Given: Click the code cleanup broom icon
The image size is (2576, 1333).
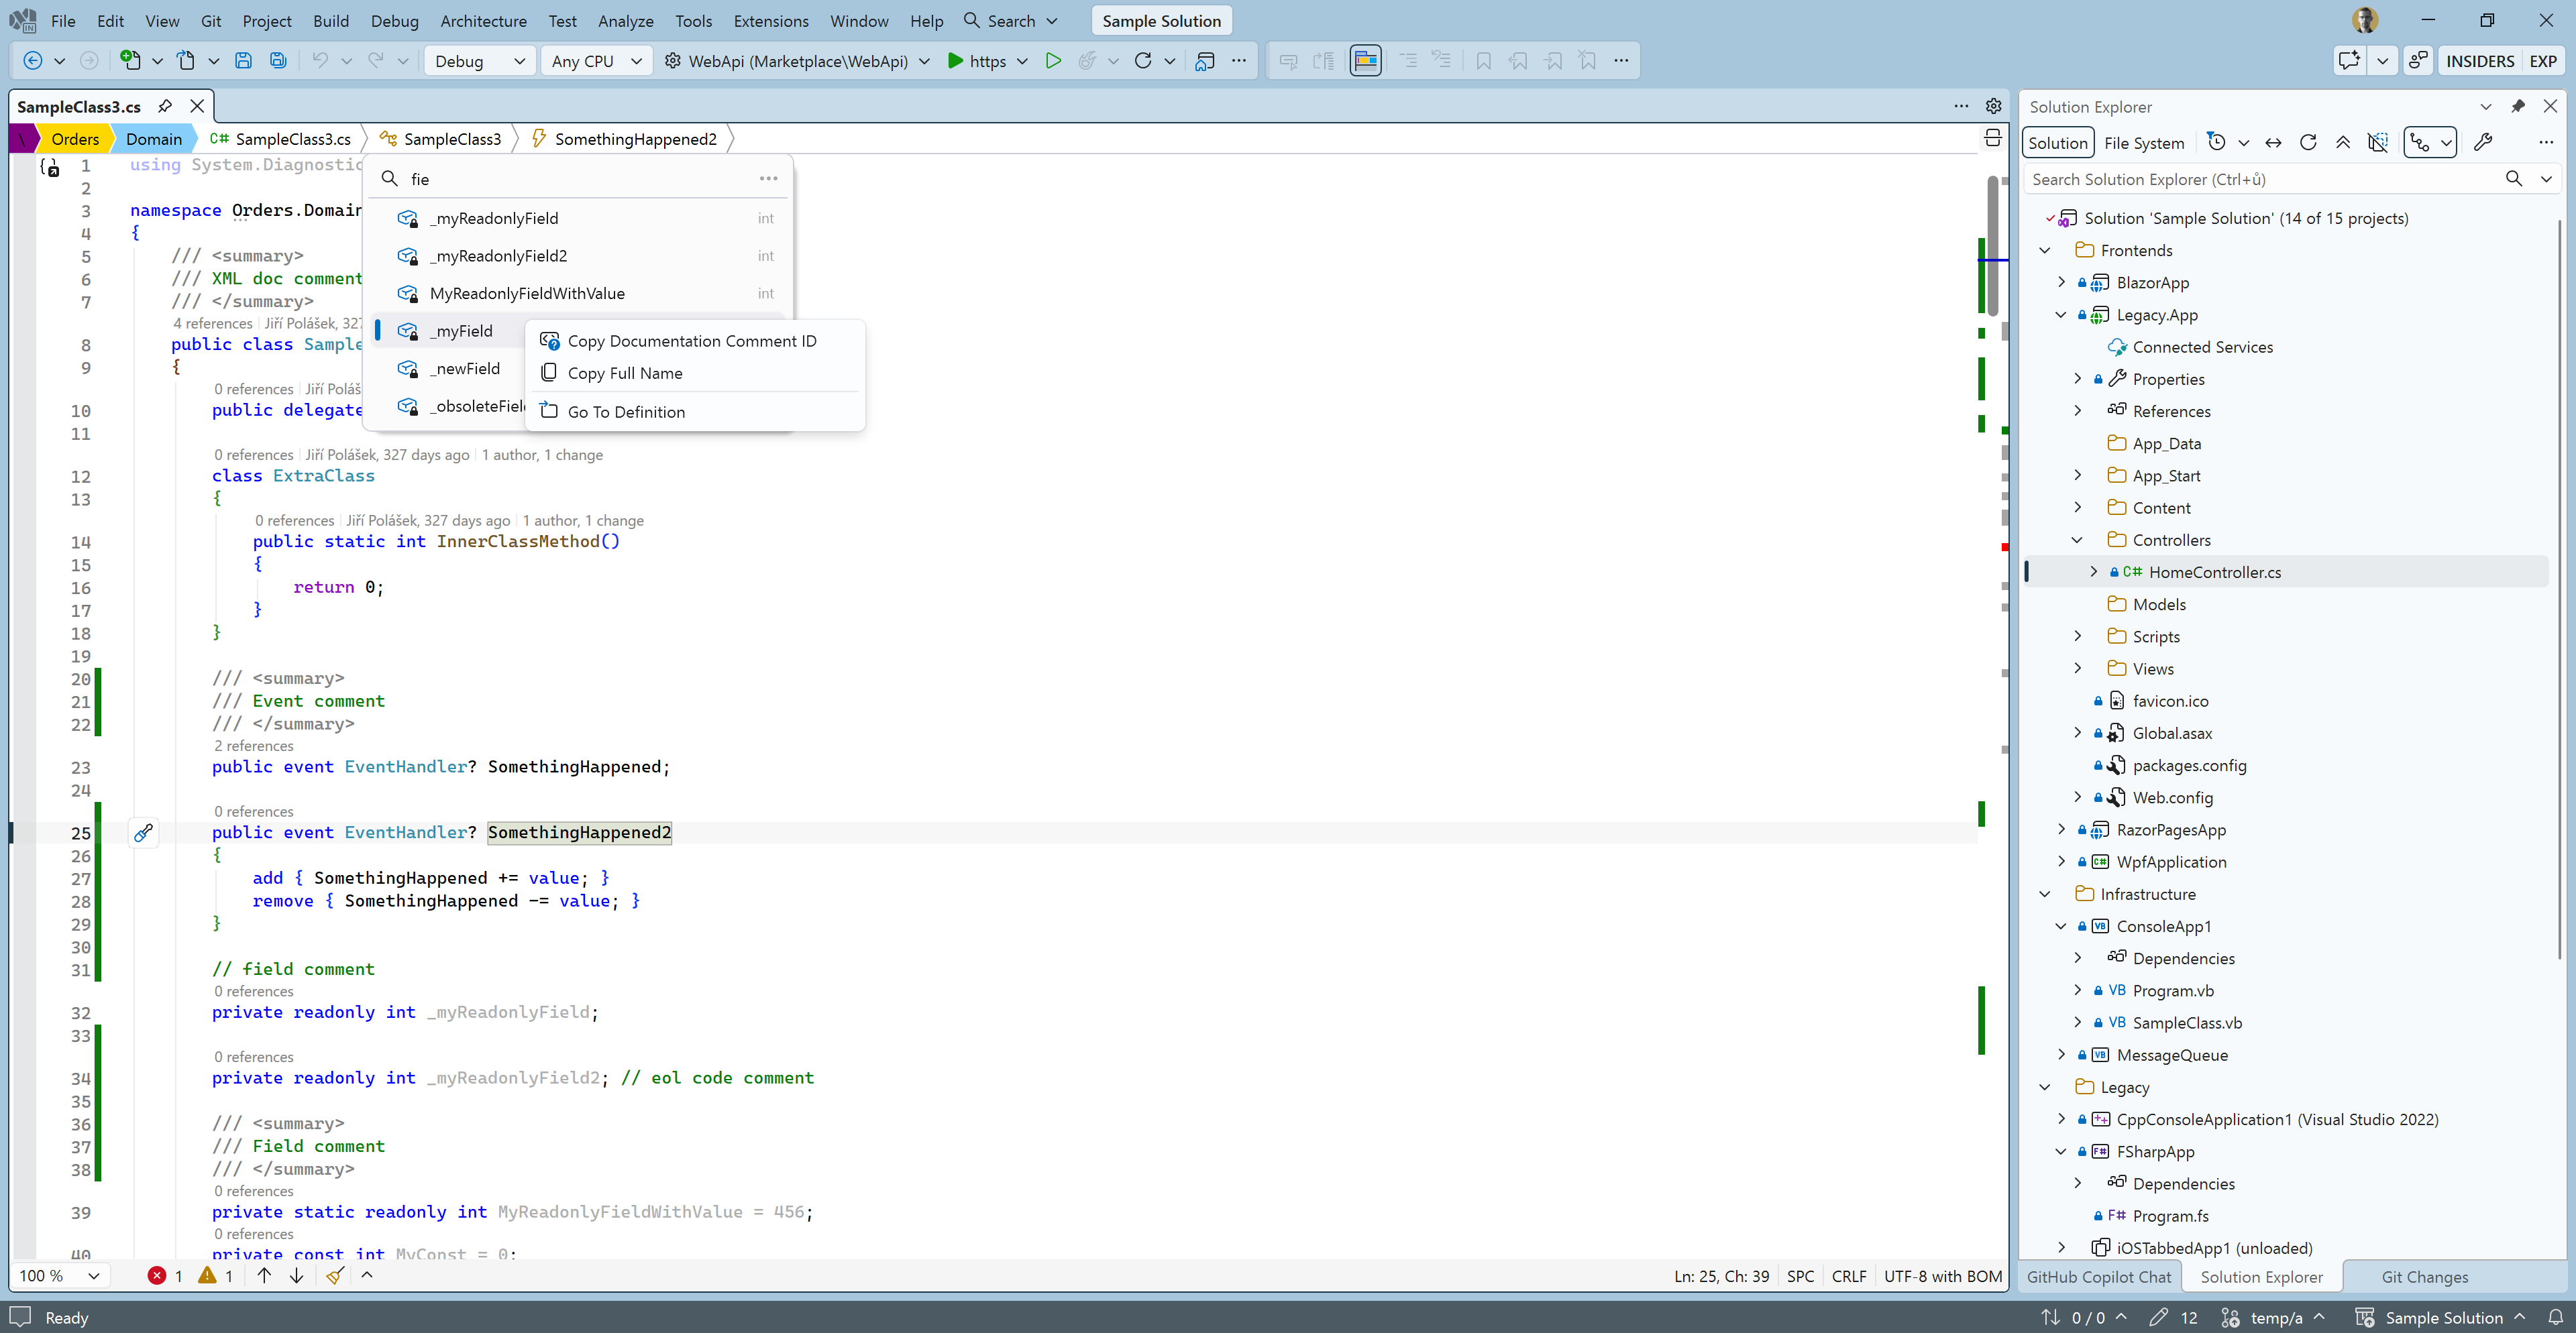Looking at the screenshot, I should (335, 1275).
